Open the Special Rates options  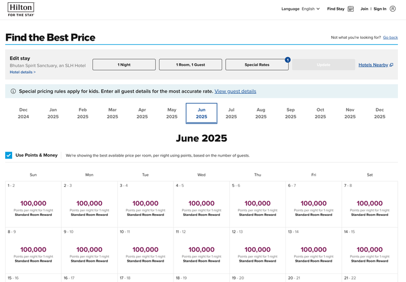[257, 64]
